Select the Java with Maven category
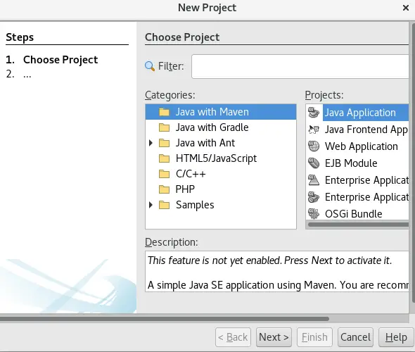This screenshot has width=415, height=352. pyautogui.click(x=220, y=112)
